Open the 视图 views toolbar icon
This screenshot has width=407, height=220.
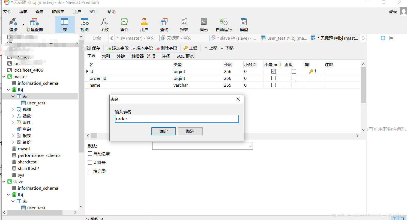click(85, 25)
